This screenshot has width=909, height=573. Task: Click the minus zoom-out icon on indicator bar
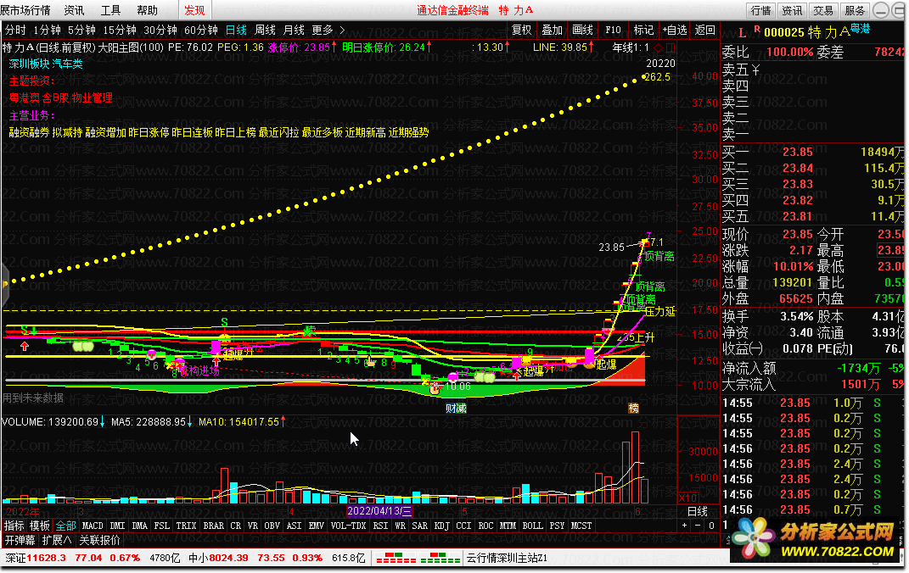click(x=698, y=526)
